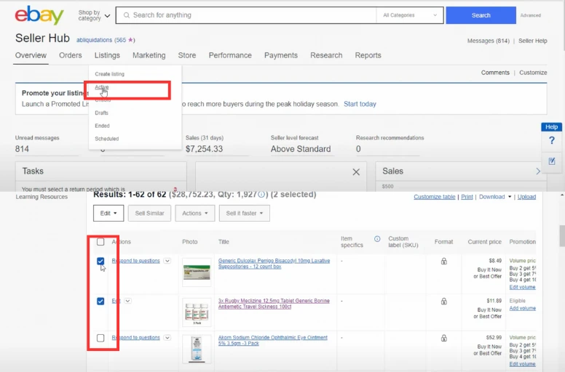565x372 pixels.
Task: Click Add volume link in Meclizine row
Action: pos(523,308)
